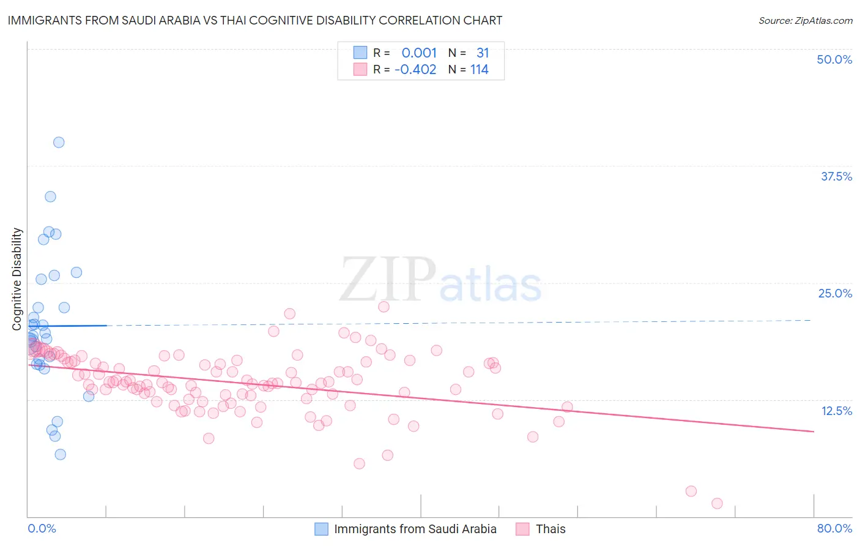Select the Immigrants from Saudi Arabia legend label
860x546 pixels.
(415, 529)
